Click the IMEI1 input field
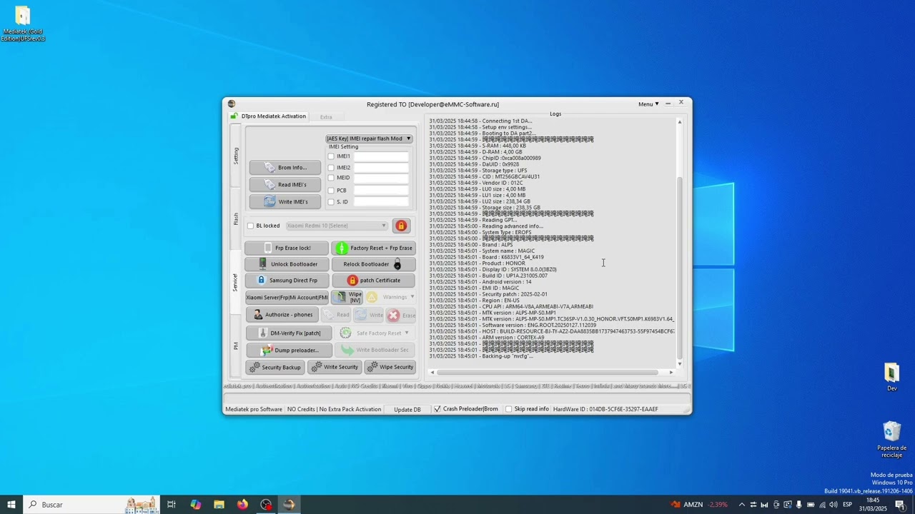 coord(381,156)
